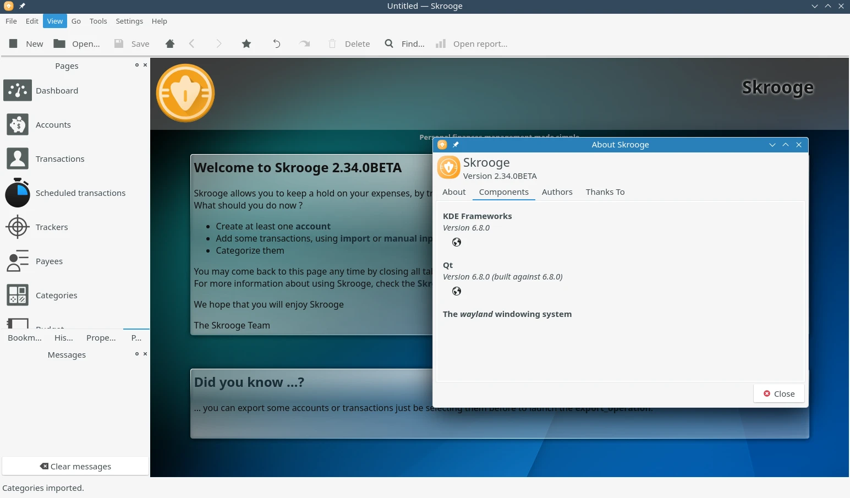Open the Transactions page icon
The width and height of the screenshot is (850, 498).
tap(18, 159)
